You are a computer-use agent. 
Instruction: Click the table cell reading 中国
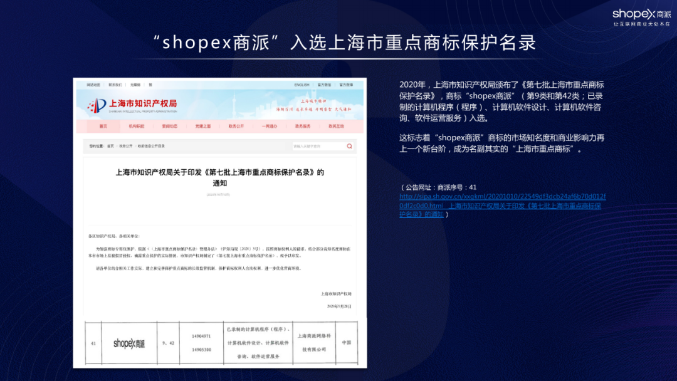point(346,343)
